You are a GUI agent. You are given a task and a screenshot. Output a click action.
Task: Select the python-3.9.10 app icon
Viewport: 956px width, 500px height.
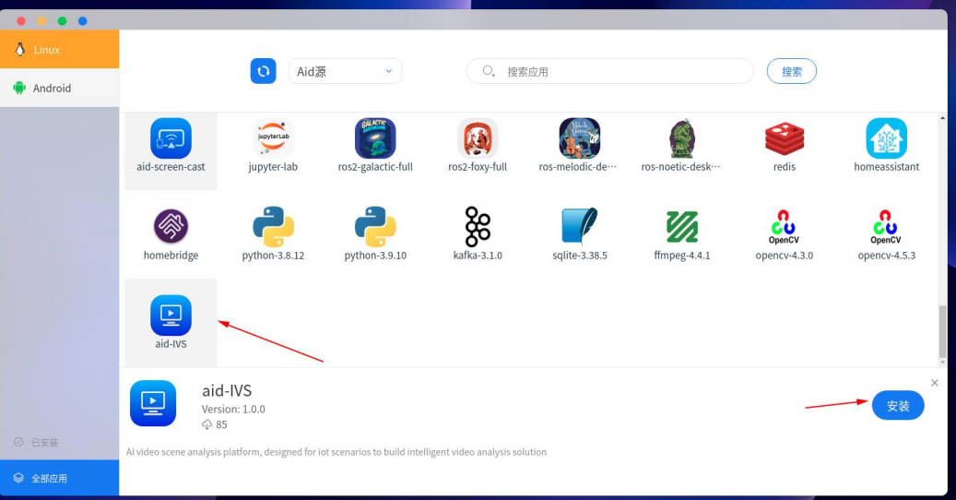point(375,227)
